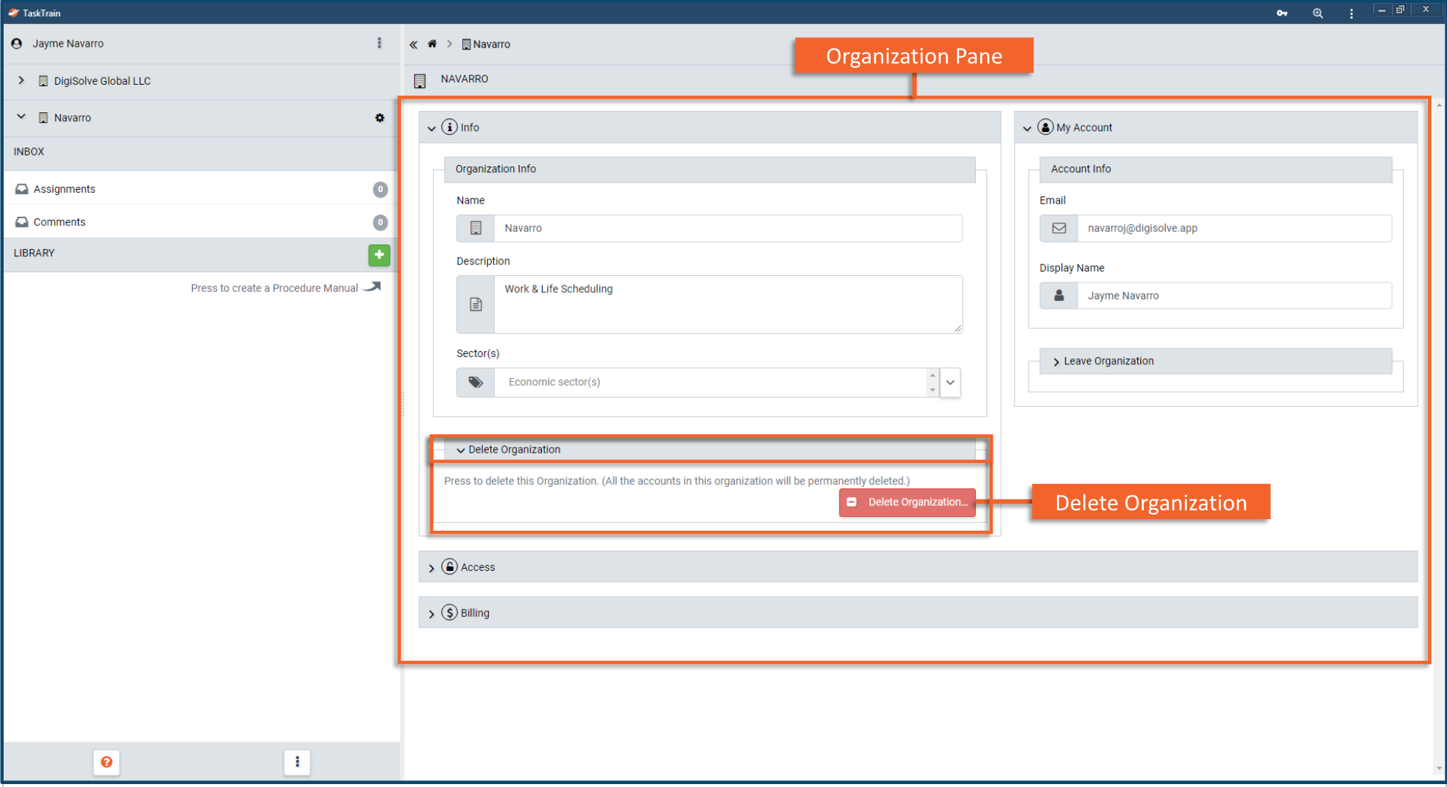This screenshot has width=1447, height=787.
Task: Click the Display Name input field
Action: point(1234,296)
